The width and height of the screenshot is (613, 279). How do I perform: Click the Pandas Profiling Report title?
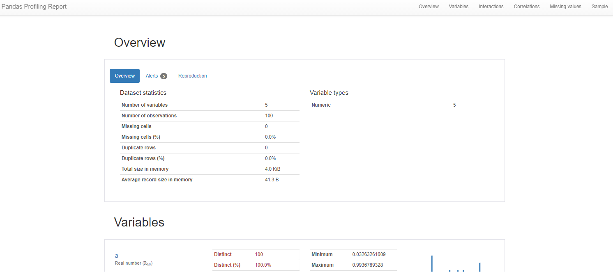tap(34, 6)
